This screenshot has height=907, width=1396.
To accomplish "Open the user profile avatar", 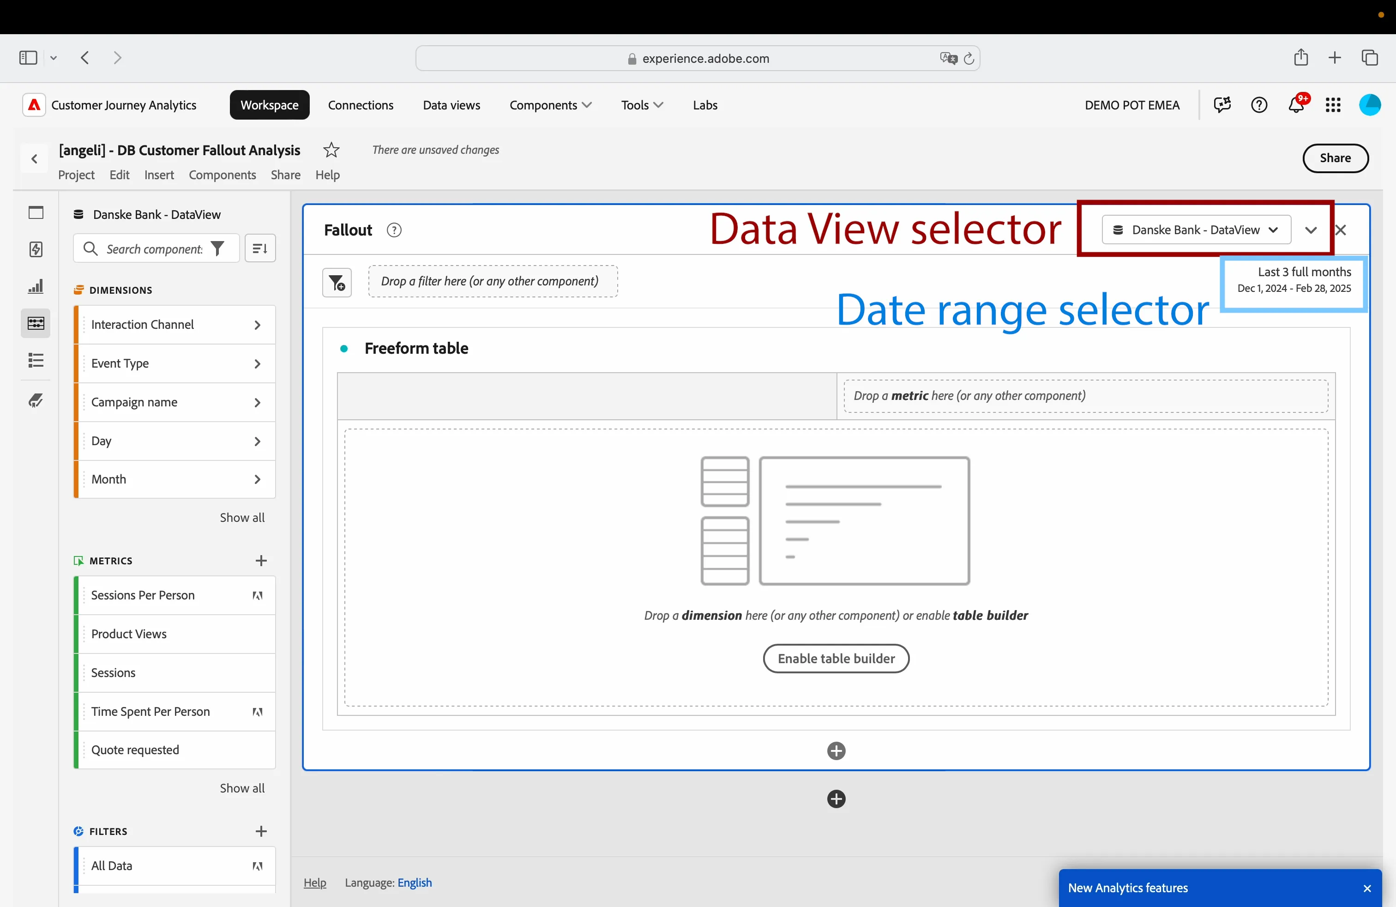I will (x=1370, y=105).
